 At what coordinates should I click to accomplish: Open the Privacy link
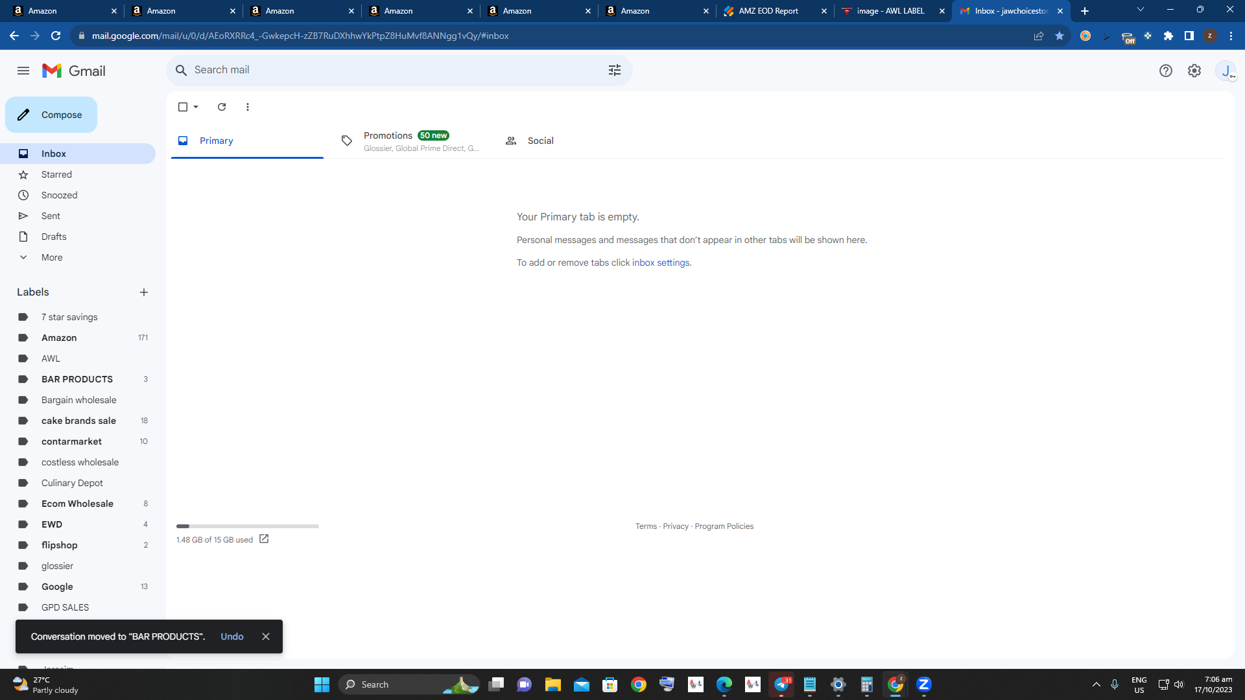pos(676,526)
